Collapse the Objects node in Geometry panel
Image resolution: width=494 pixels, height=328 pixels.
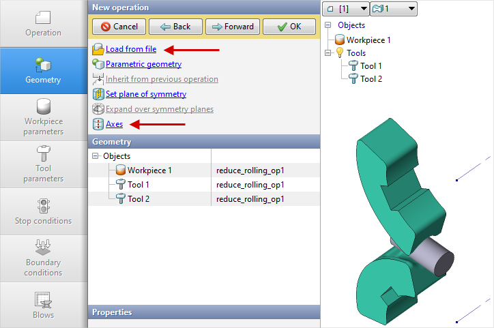96,156
